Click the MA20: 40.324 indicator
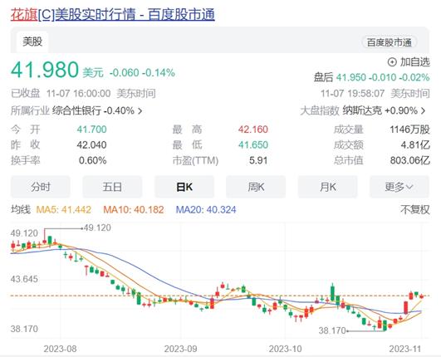Screen dimensions: 441x357 [206, 210]
